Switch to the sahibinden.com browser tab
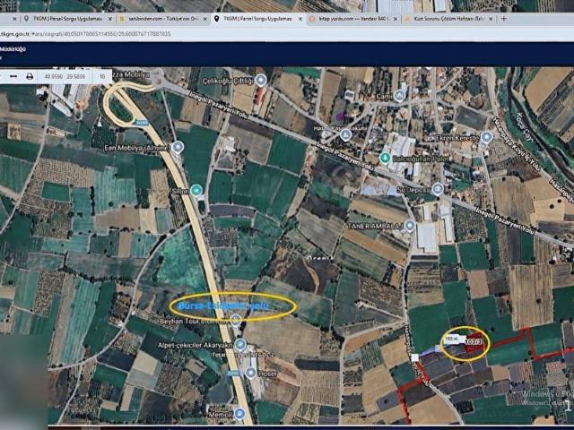Viewport: 574px width, 430px height. pos(161,18)
